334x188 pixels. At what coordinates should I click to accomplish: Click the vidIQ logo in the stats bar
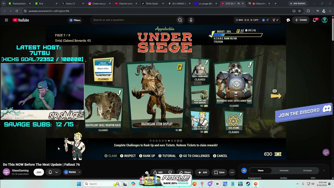tap(264, 20)
